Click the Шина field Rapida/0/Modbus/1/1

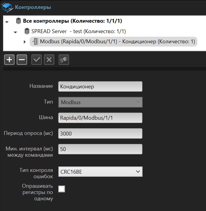click(x=100, y=118)
